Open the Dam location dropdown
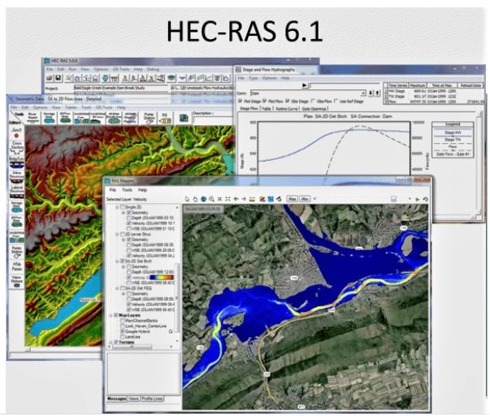 (x=362, y=93)
